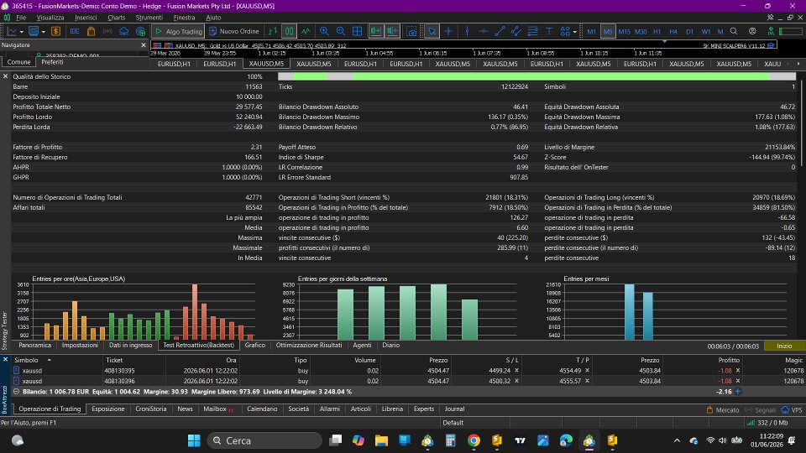Switch timeframe to D1
This screenshot has width=806, height=453.
(690, 31)
